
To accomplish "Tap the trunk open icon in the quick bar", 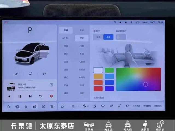I will tap(119, 106).
